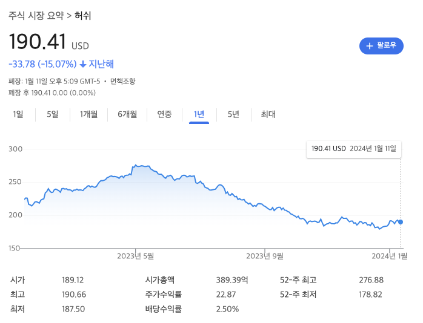
Task: Click the 최고 label
Action: (18, 295)
